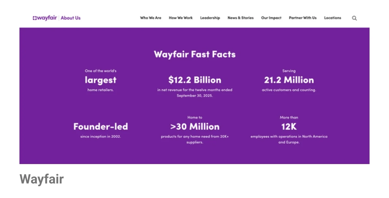Select 'home retailers.' text
This screenshot has width=389, height=198.
100,90
